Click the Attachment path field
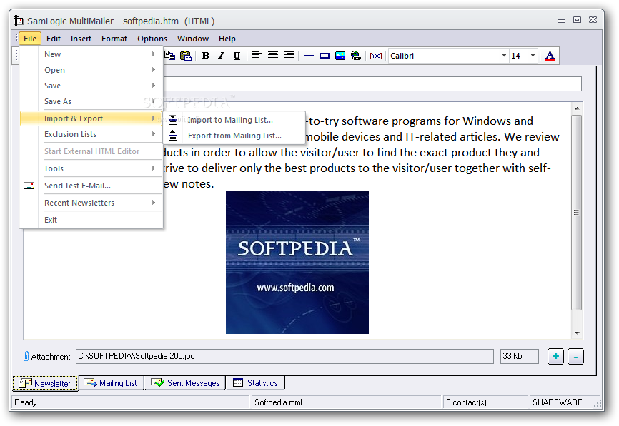 tap(284, 356)
